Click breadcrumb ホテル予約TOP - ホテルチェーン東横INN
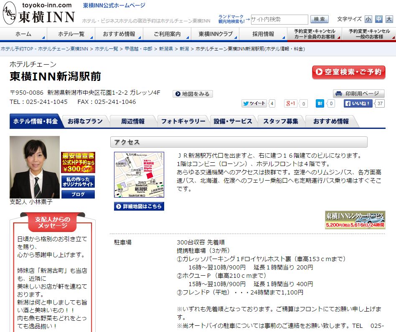Screen dimensions: 396x332 coord(44,49)
